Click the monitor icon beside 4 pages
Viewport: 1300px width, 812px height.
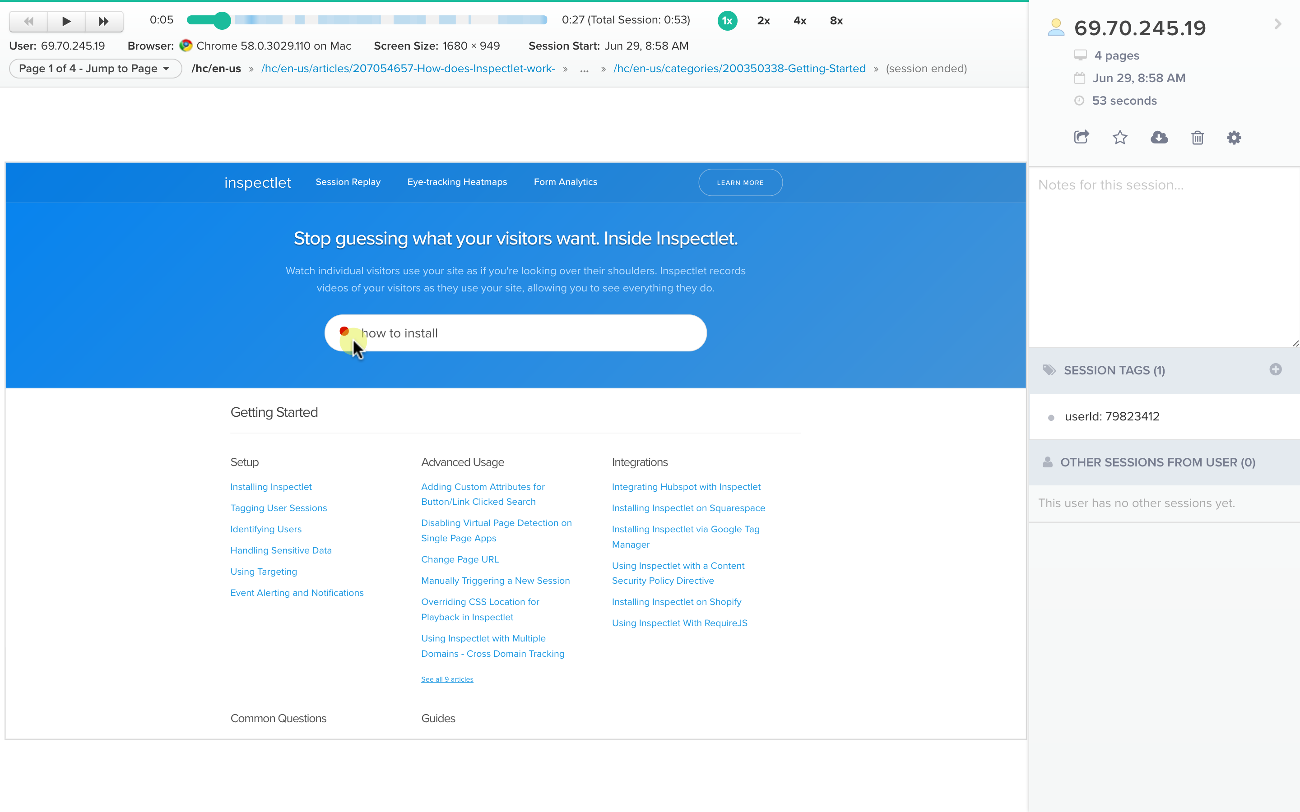click(x=1080, y=55)
